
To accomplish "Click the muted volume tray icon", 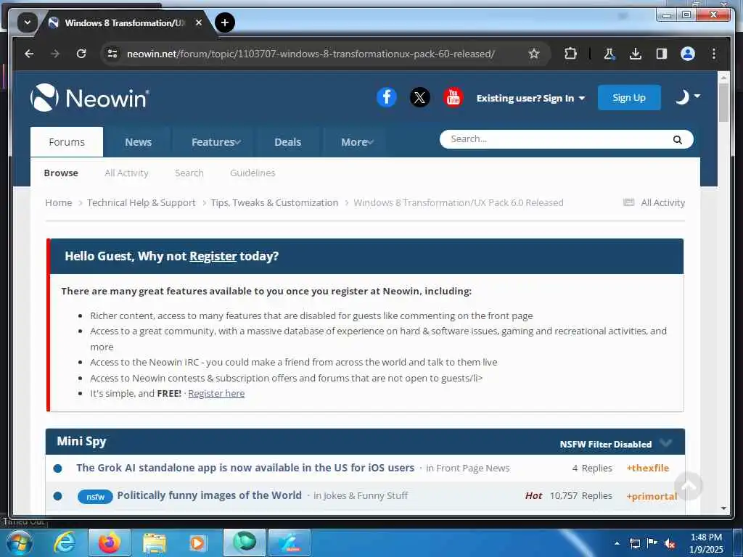I will click(670, 544).
